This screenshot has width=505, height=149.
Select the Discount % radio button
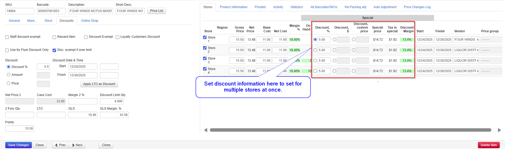pos(9,67)
